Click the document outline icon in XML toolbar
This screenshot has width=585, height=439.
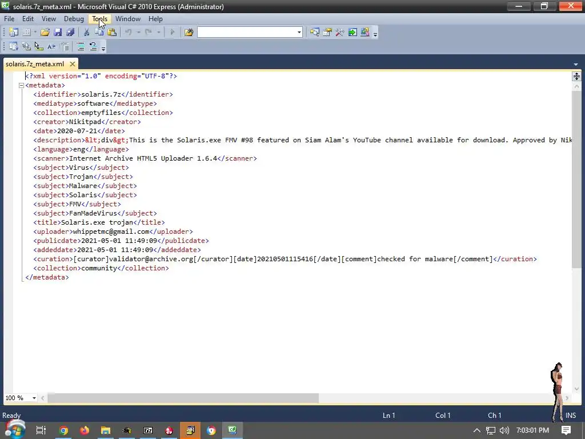[x=65, y=47]
